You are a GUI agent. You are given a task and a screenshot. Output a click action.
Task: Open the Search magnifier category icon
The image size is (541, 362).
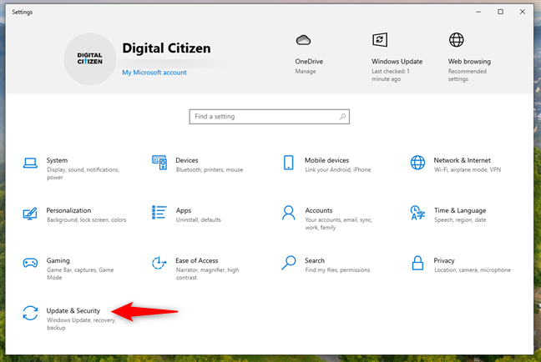pos(289,263)
